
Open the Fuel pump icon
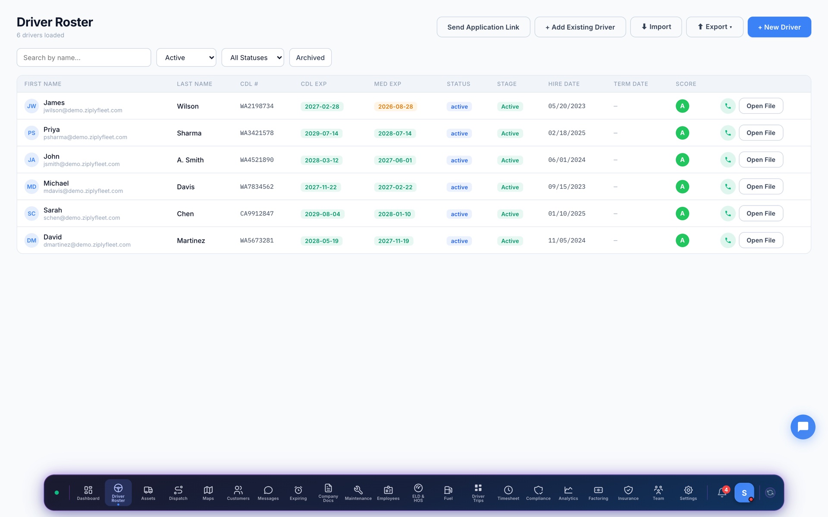coord(448,492)
